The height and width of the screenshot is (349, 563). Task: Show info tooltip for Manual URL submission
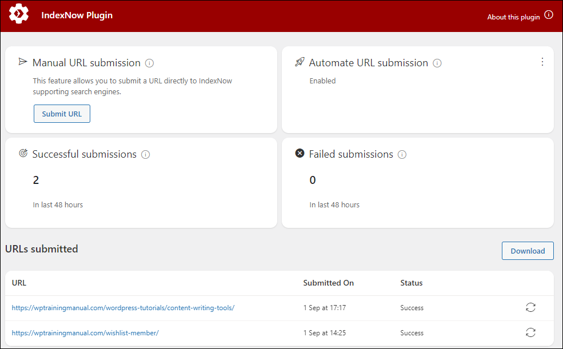click(149, 63)
